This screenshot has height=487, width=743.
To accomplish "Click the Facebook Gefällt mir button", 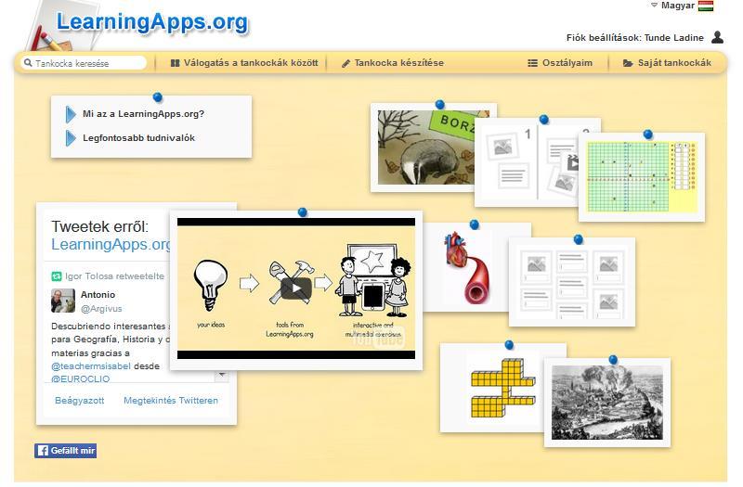I will (65, 451).
